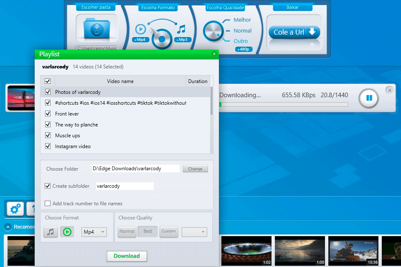This screenshot has height=267, width=401.
Task: Click the quality selector knob
Action: (x=213, y=31)
